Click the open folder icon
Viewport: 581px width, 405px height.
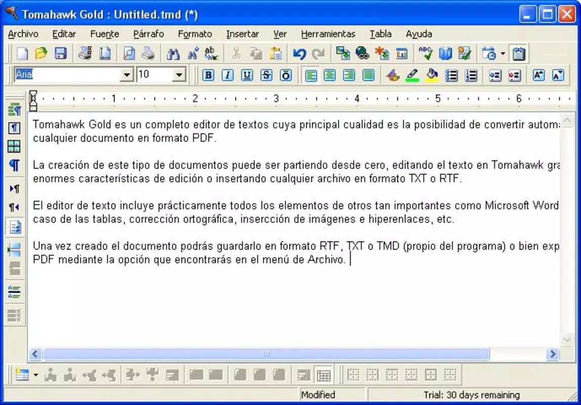pos(41,54)
